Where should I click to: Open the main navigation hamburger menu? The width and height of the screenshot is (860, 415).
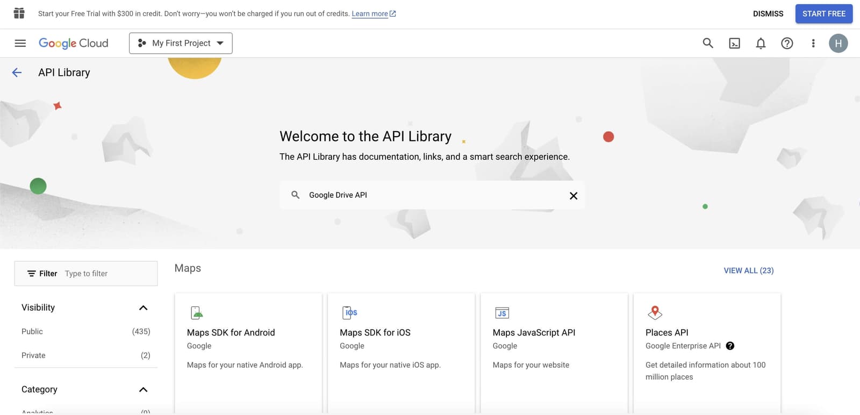tap(20, 43)
